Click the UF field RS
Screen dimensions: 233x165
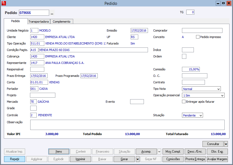(134, 37)
